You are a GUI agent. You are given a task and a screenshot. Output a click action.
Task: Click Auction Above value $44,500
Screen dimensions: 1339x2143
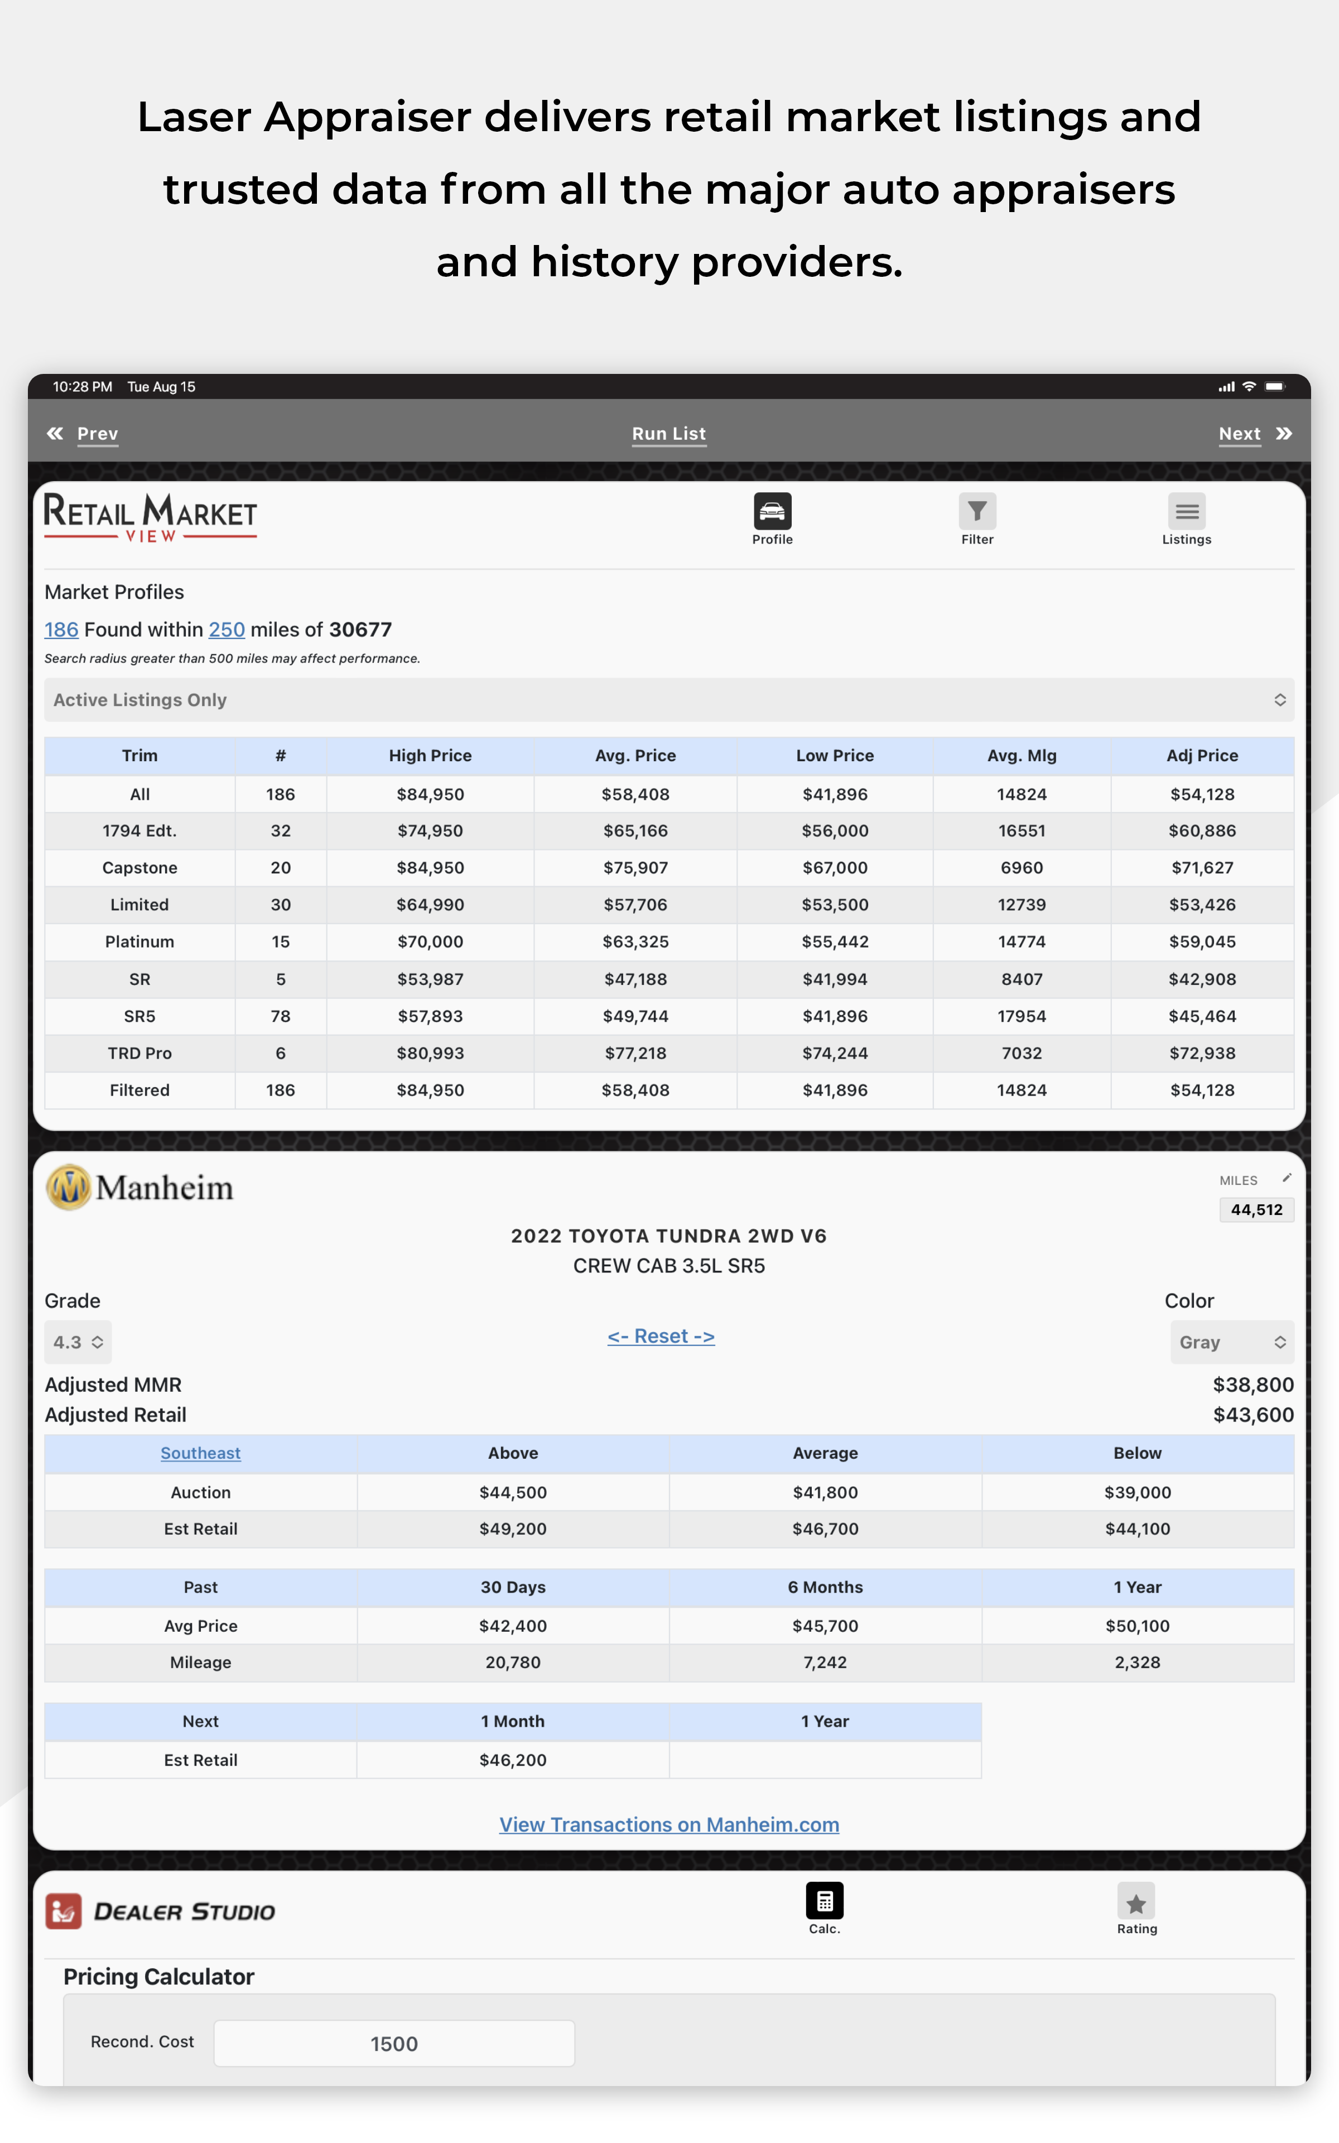tap(513, 1492)
